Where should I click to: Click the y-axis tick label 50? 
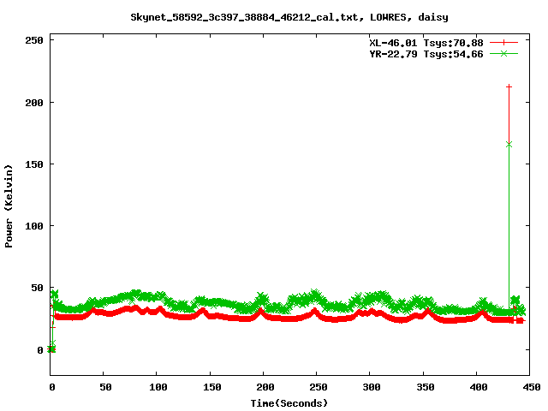[x=38, y=288]
